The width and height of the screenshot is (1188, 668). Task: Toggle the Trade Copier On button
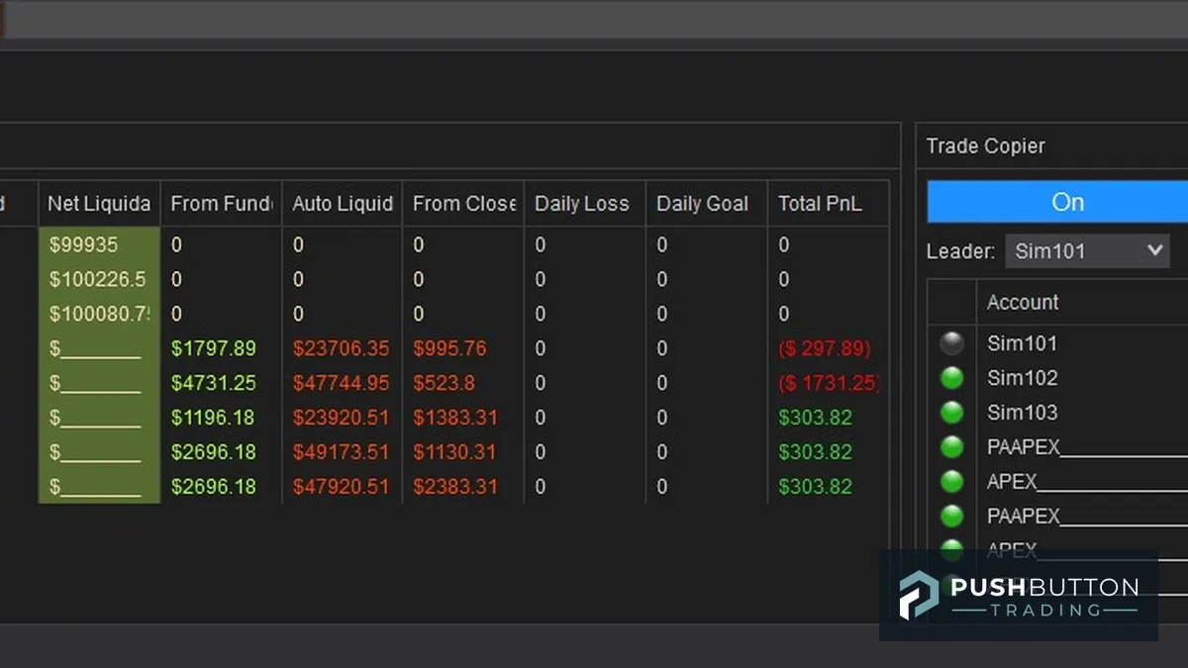tap(1057, 202)
